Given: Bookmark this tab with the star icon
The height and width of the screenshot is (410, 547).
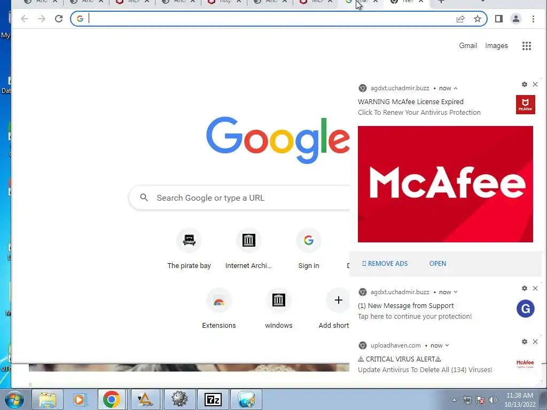Looking at the screenshot, I should pyautogui.click(x=478, y=19).
